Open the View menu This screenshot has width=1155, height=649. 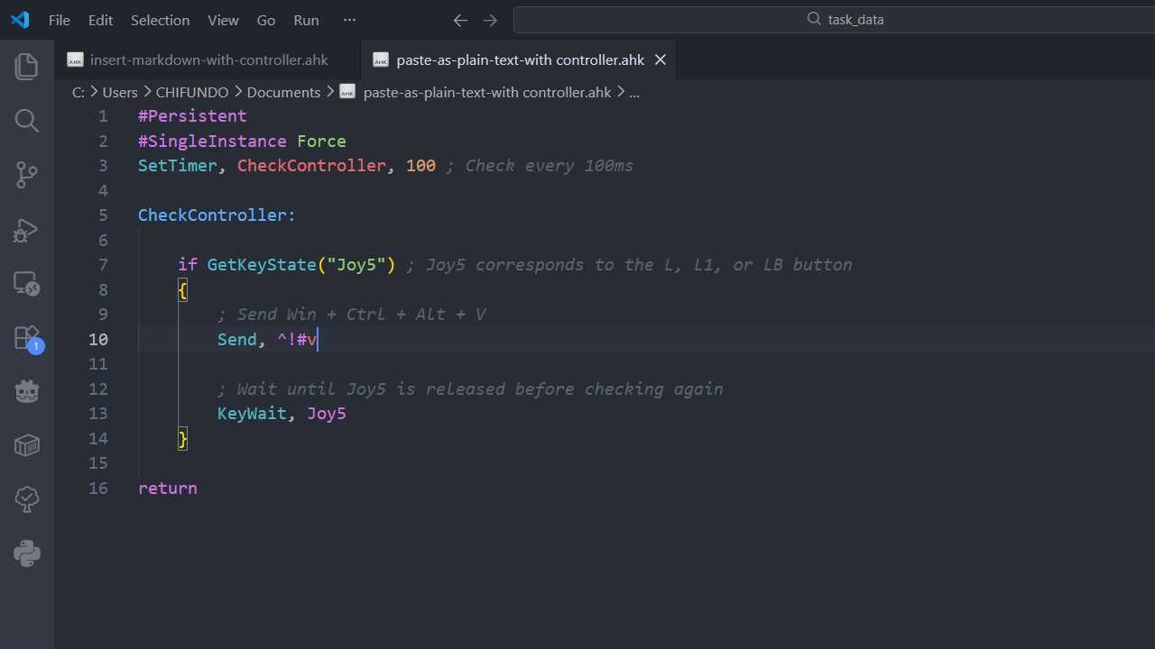pos(223,20)
